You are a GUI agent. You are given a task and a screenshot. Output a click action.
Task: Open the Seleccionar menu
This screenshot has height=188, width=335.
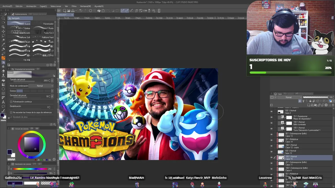pyautogui.click(x=56, y=6)
